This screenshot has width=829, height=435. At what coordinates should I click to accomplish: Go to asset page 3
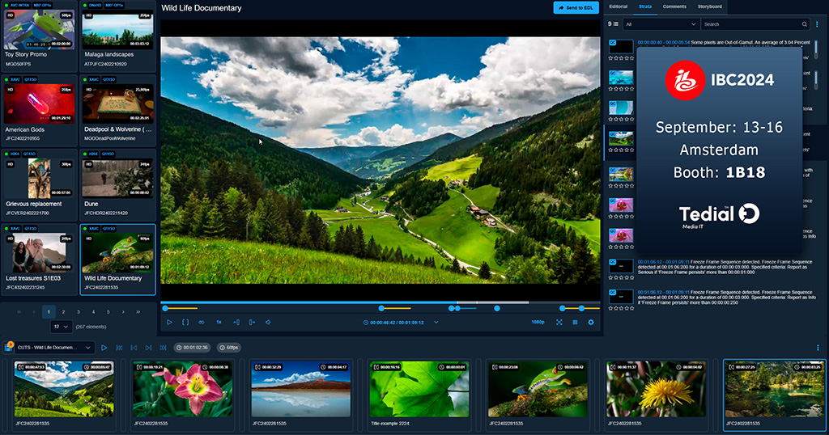(79, 312)
